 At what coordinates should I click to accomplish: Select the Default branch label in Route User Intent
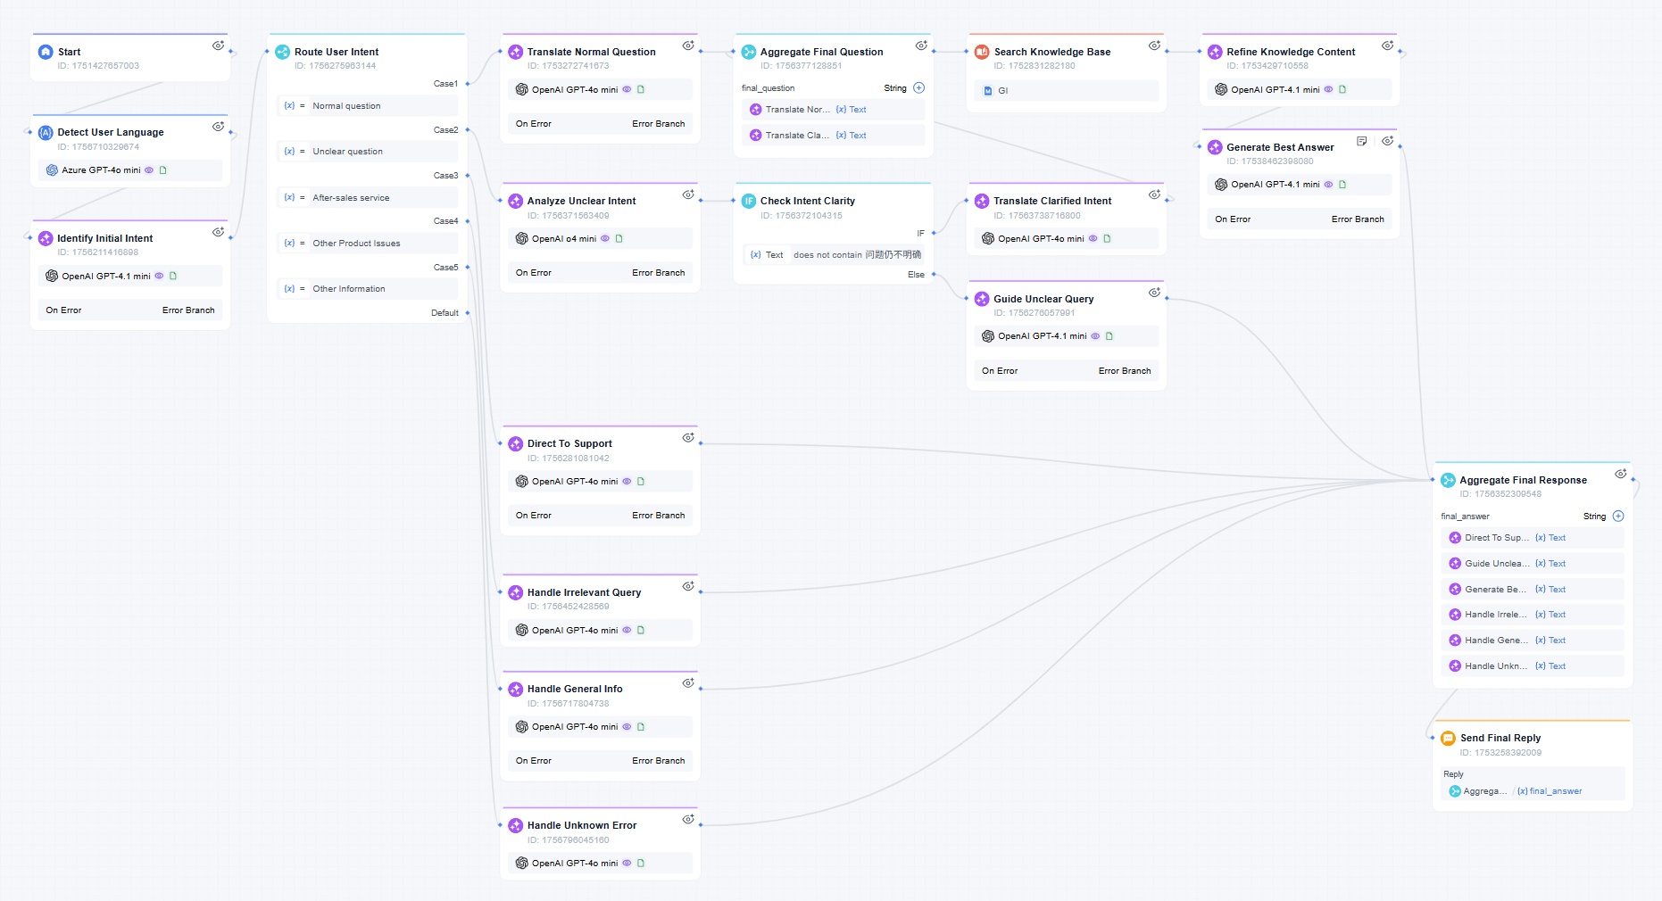445,312
